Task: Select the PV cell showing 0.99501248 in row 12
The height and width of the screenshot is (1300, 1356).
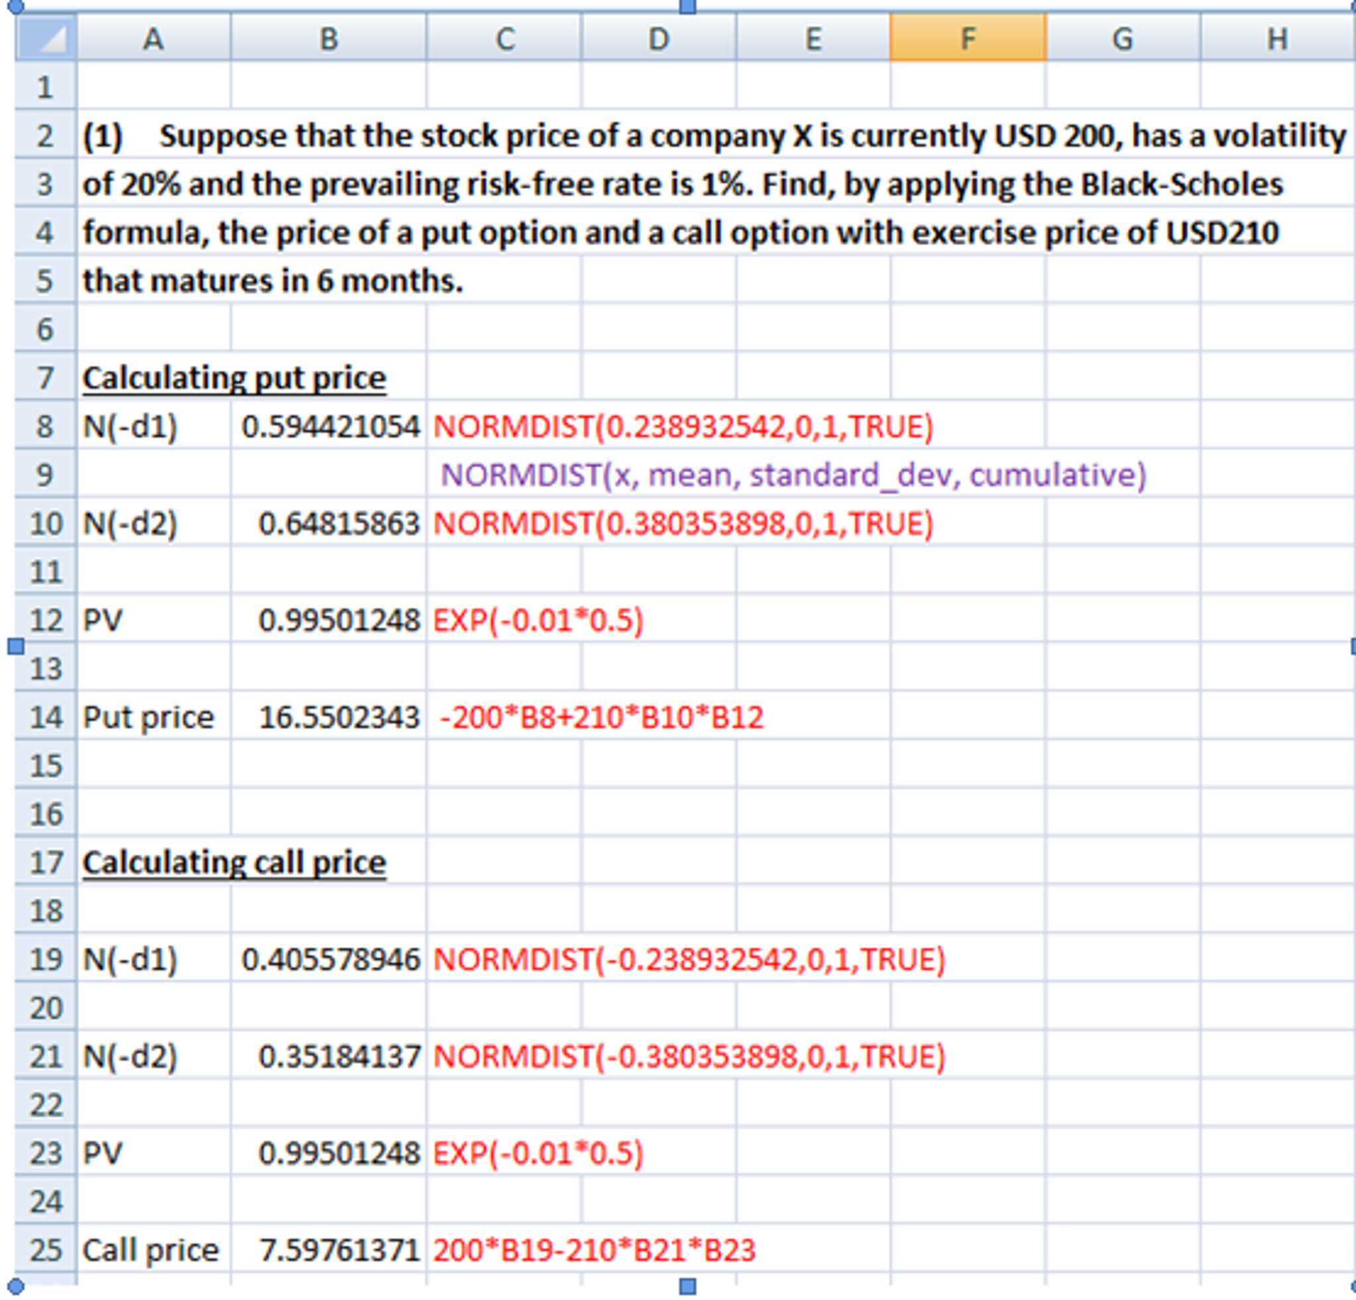Action: pyautogui.click(x=327, y=620)
